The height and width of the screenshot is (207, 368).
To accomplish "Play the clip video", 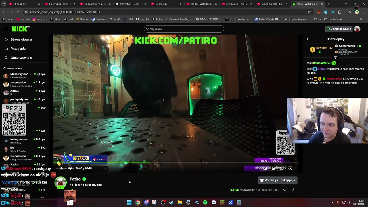I will [61, 168].
